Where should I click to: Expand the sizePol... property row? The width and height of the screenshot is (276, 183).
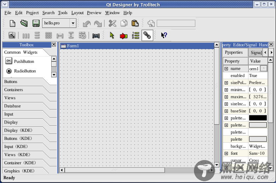pos(226,83)
